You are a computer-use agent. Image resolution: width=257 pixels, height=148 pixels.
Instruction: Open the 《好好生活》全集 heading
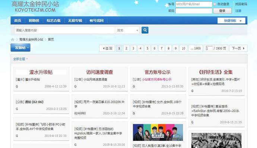point(216,72)
